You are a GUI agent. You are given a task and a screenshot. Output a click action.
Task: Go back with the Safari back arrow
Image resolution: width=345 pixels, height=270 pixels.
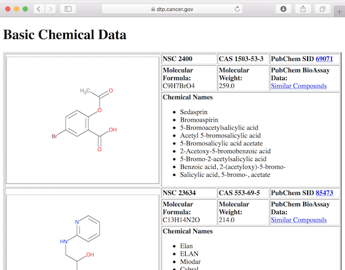coord(39,9)
